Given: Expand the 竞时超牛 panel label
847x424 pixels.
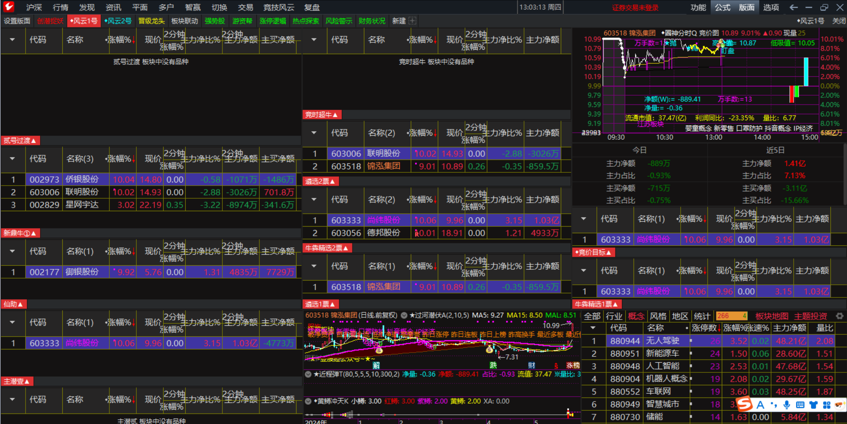Looking at the screenshot, I should 322,115.
